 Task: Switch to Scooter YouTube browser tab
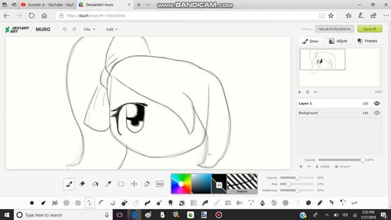coord(48,5)
